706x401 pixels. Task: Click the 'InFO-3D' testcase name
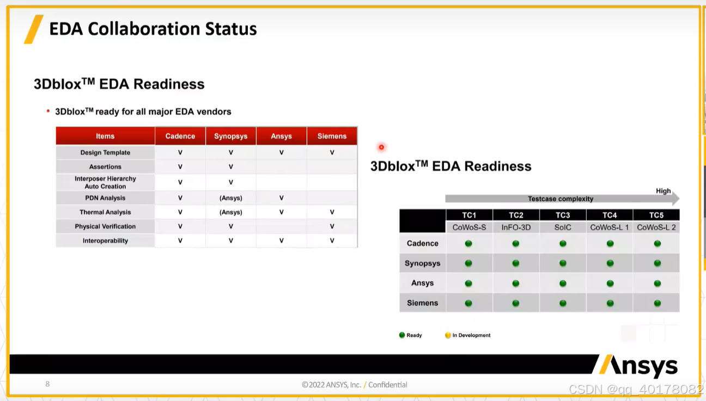[x=516, y=227]
